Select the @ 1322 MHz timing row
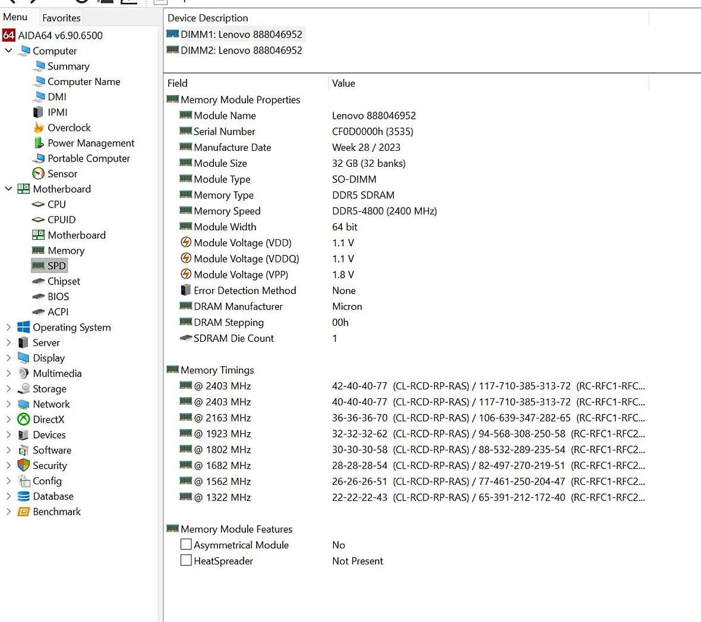701x622 pixels. click(407, 497)
